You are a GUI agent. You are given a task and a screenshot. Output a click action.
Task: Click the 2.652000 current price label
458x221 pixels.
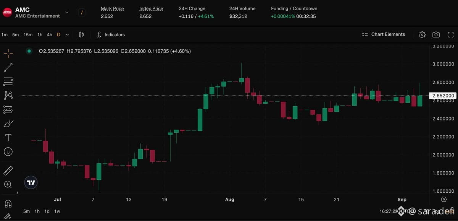(x=443, y=96)
